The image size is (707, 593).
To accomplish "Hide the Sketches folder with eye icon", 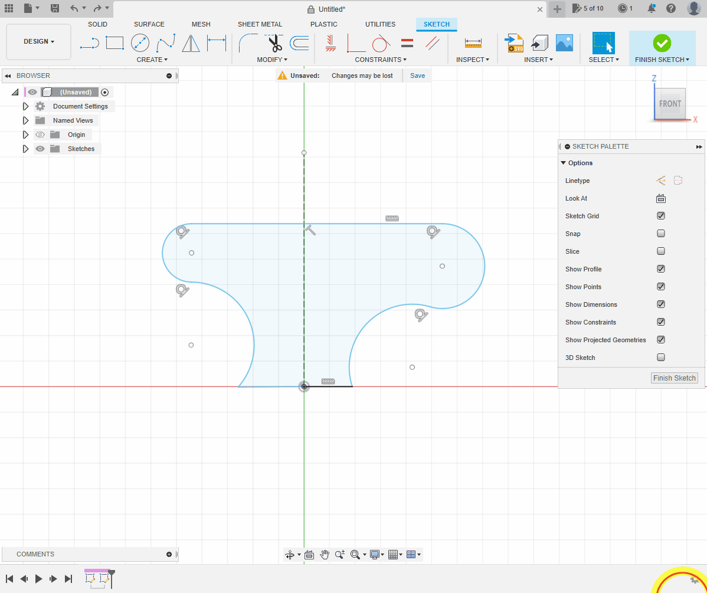I will [x=40, y=149].
